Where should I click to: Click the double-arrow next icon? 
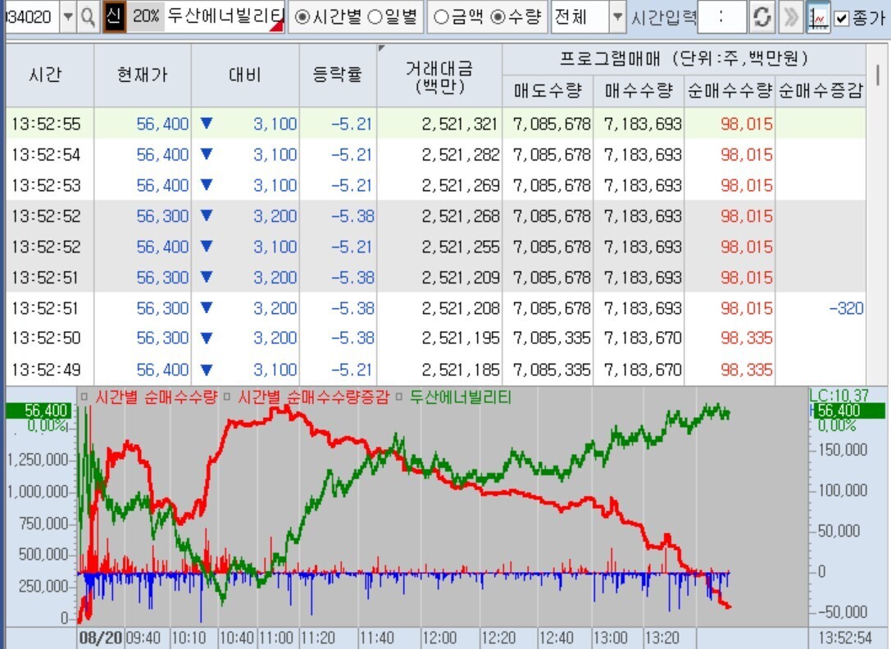pos(790,17)
